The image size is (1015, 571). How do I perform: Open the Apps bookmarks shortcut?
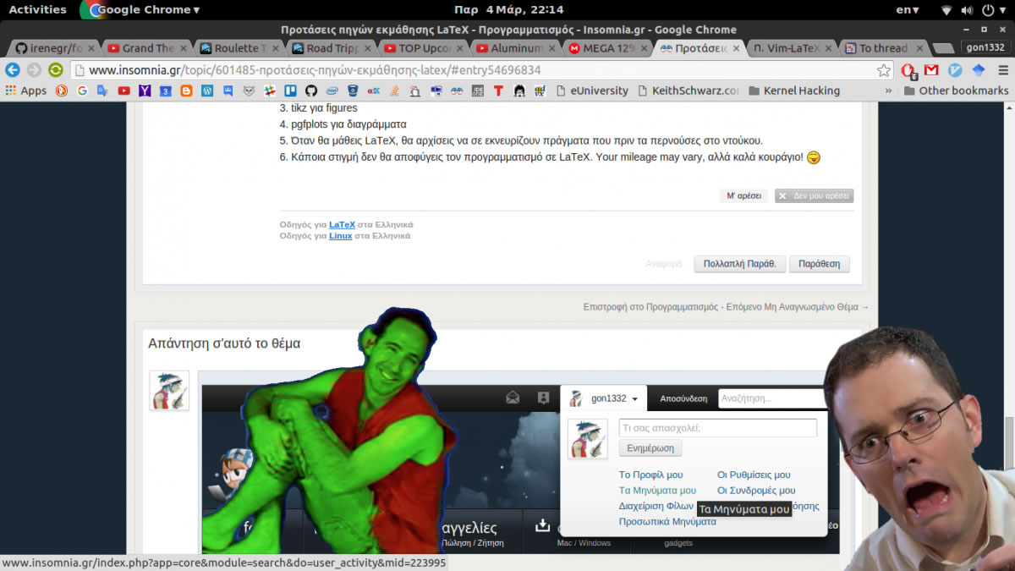click(25, 91)
